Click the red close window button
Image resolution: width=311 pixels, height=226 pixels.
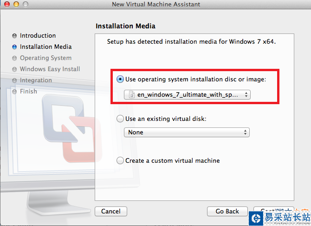tap(6, 4)
